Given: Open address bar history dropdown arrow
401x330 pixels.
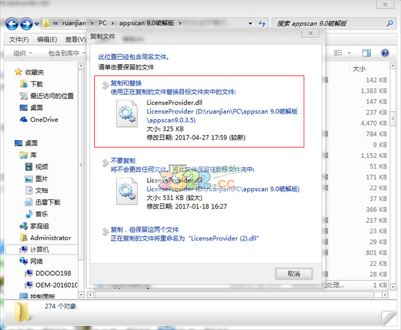Looking at the screenshot, I should point(251,24).
